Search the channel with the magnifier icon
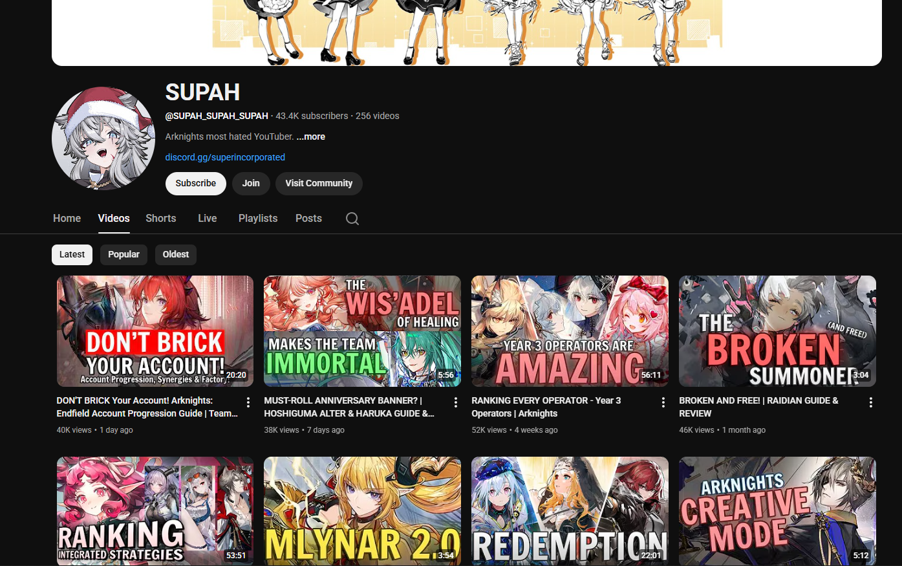Image resolution: width=902 pixels, height=566 pixels. (352, 219)
